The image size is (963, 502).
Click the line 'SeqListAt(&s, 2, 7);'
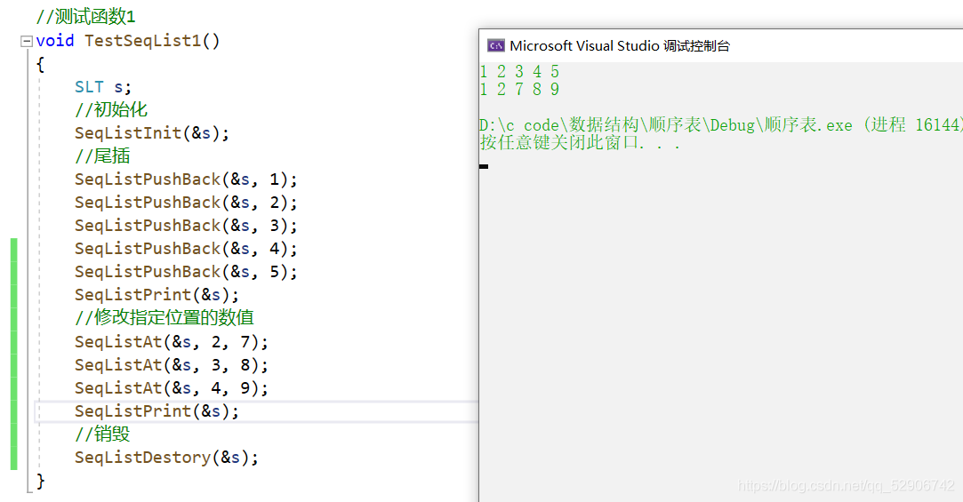click(172, 342)
